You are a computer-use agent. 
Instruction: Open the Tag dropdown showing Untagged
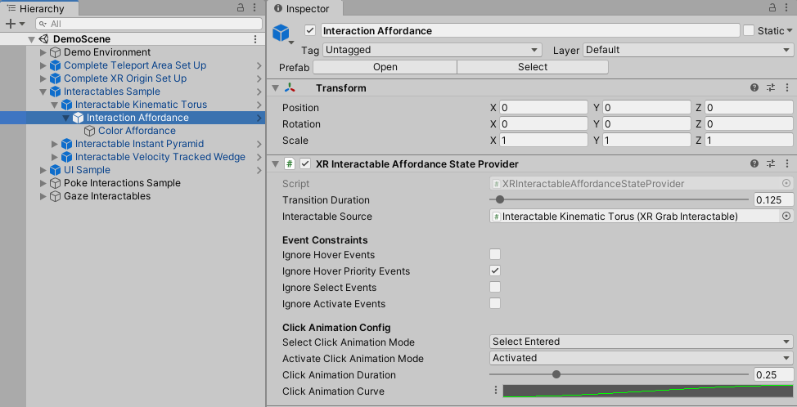click(x=432, y=50)
